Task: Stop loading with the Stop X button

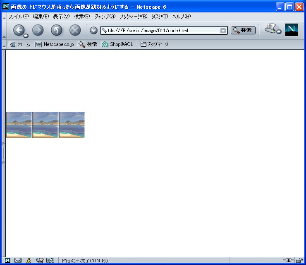Action: point(75,30)
